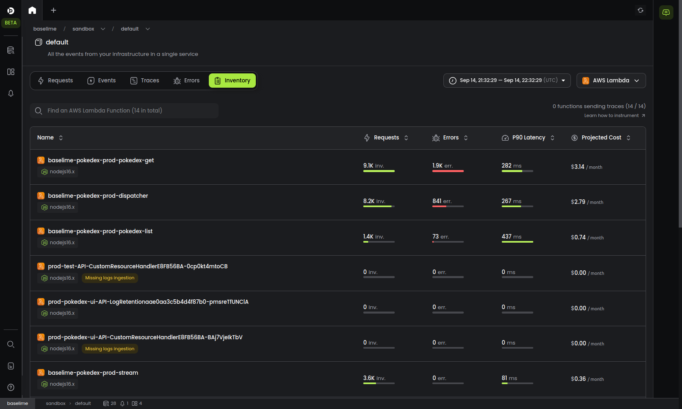The image size is (682, 409).
Task: Click the page vertical scrollbar
Action: click(680, 114)
